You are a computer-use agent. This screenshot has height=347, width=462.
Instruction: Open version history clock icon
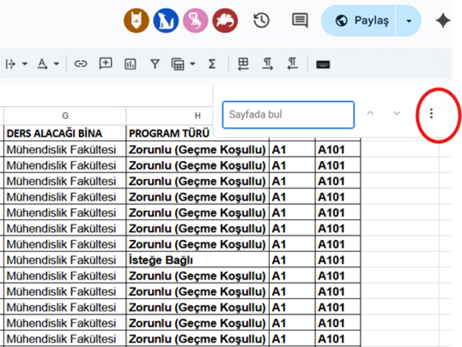(261, 20)
